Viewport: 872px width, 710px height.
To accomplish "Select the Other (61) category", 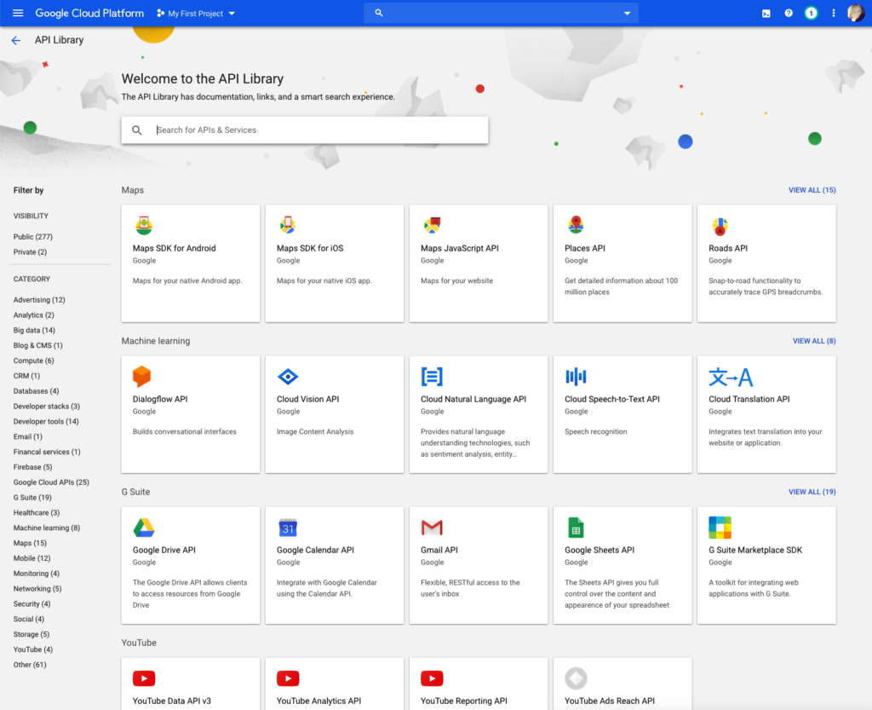I will [x=30, y=665].
